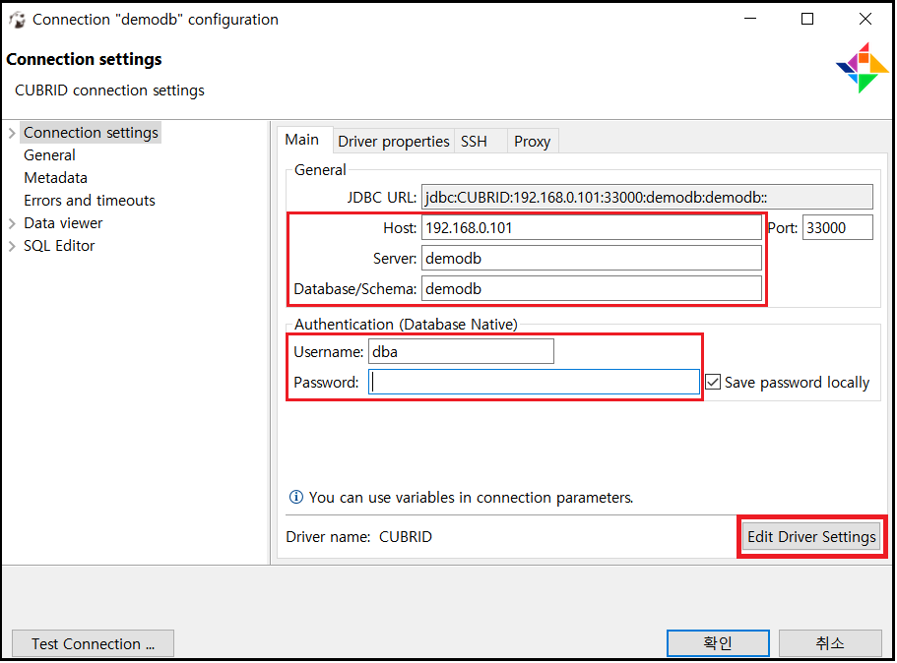Cancel with the 취소 button
The width and height of the screenshot is (897, 663).
pos(830,644)
